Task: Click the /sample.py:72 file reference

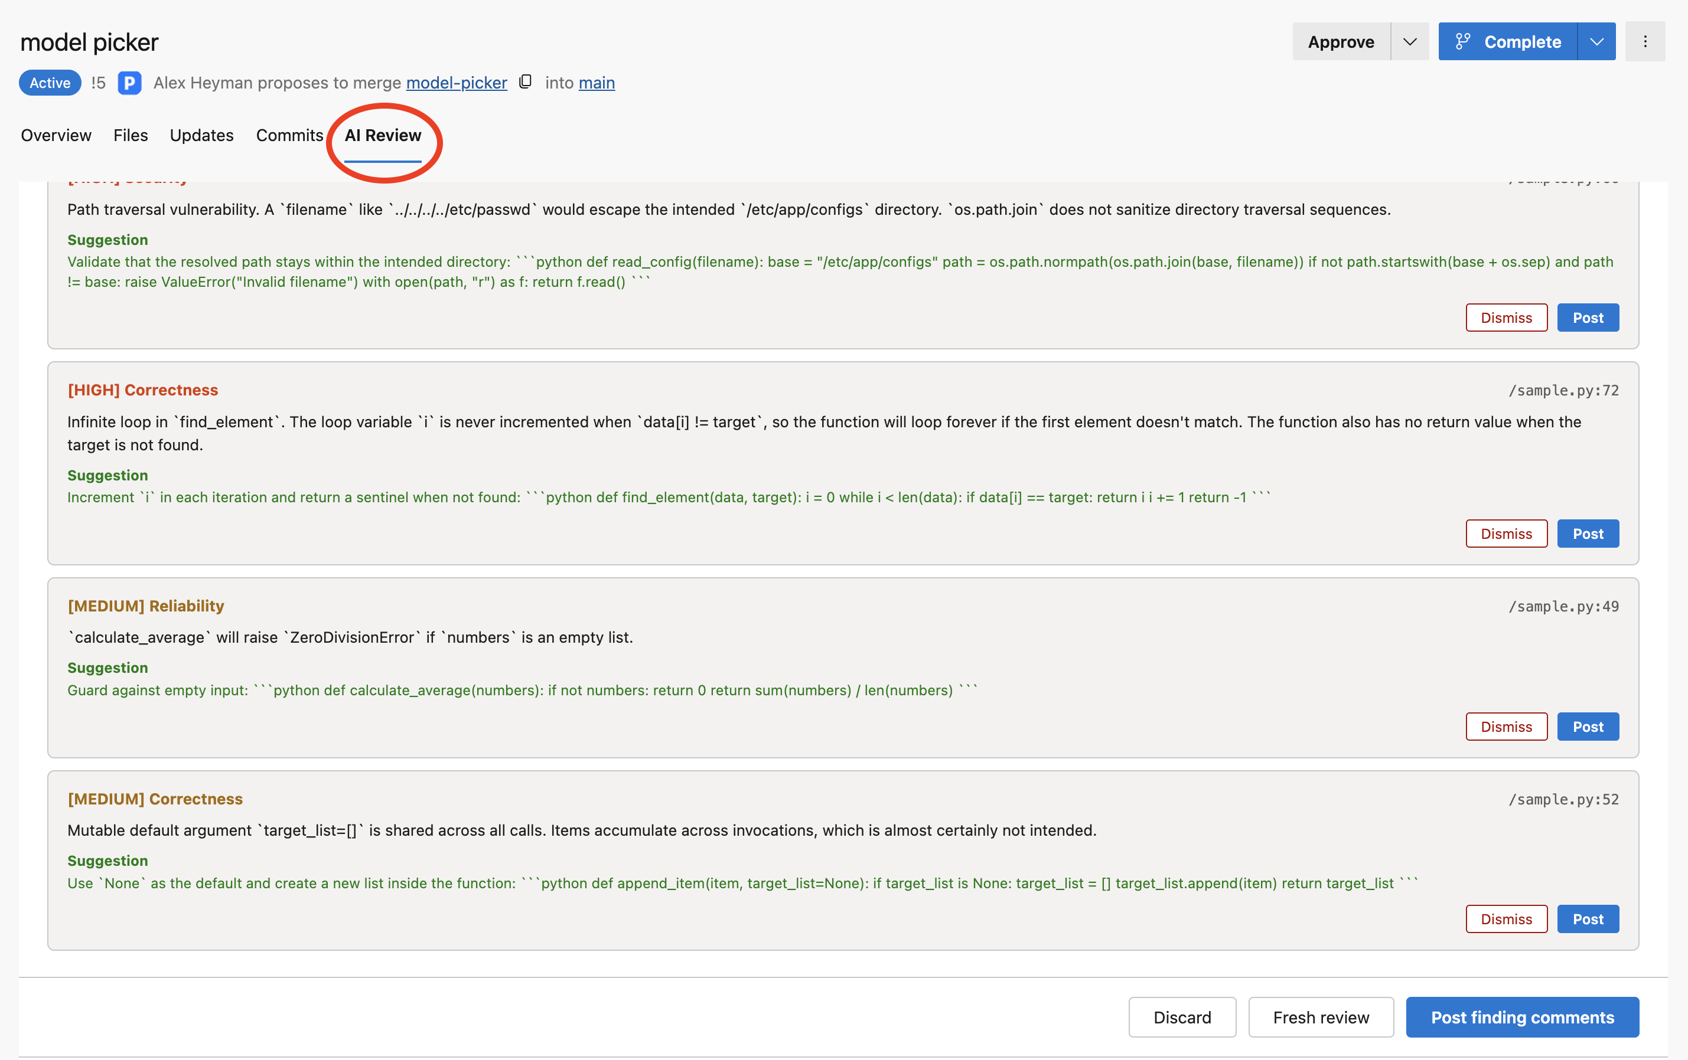Action: (x=1563, y=390)
